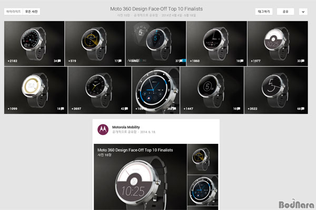Image resolution: width=316 pixels, height=210 pixels.
Task: Open the white face gold ring watch photo
Action: tap(36, 90)
